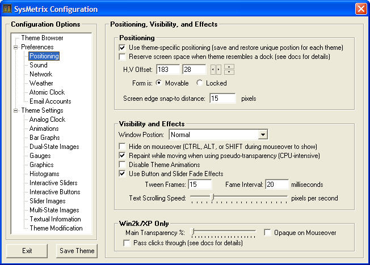The width and height of the screenshot is (370, 265).
Task: Click the snap-to distance field
Action: (222, 99)
